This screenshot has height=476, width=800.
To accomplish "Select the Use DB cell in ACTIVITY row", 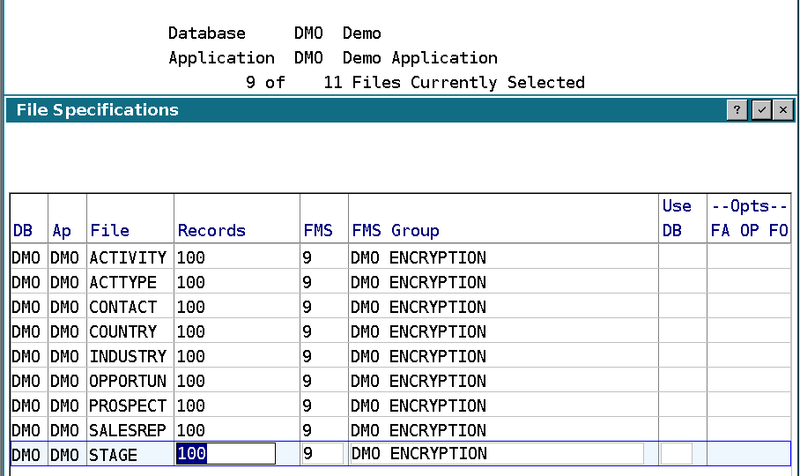I will 683,257.
